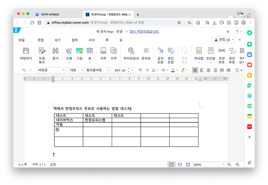This screenshot has height=185, width=268.
Task: Insert a 미주 endnote
Action: click(x=114, y=54)
